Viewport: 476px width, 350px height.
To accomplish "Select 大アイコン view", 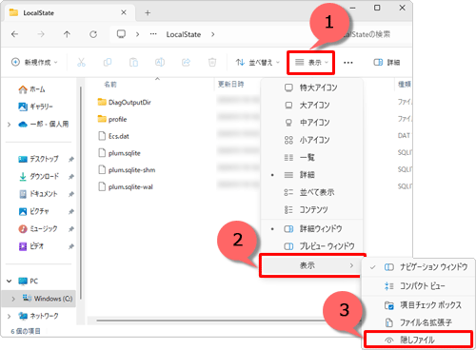I will coord(311,105).
